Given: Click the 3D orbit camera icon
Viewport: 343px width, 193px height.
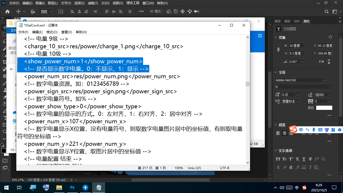Looking at the screenshot, I should [x=169, y=12].
